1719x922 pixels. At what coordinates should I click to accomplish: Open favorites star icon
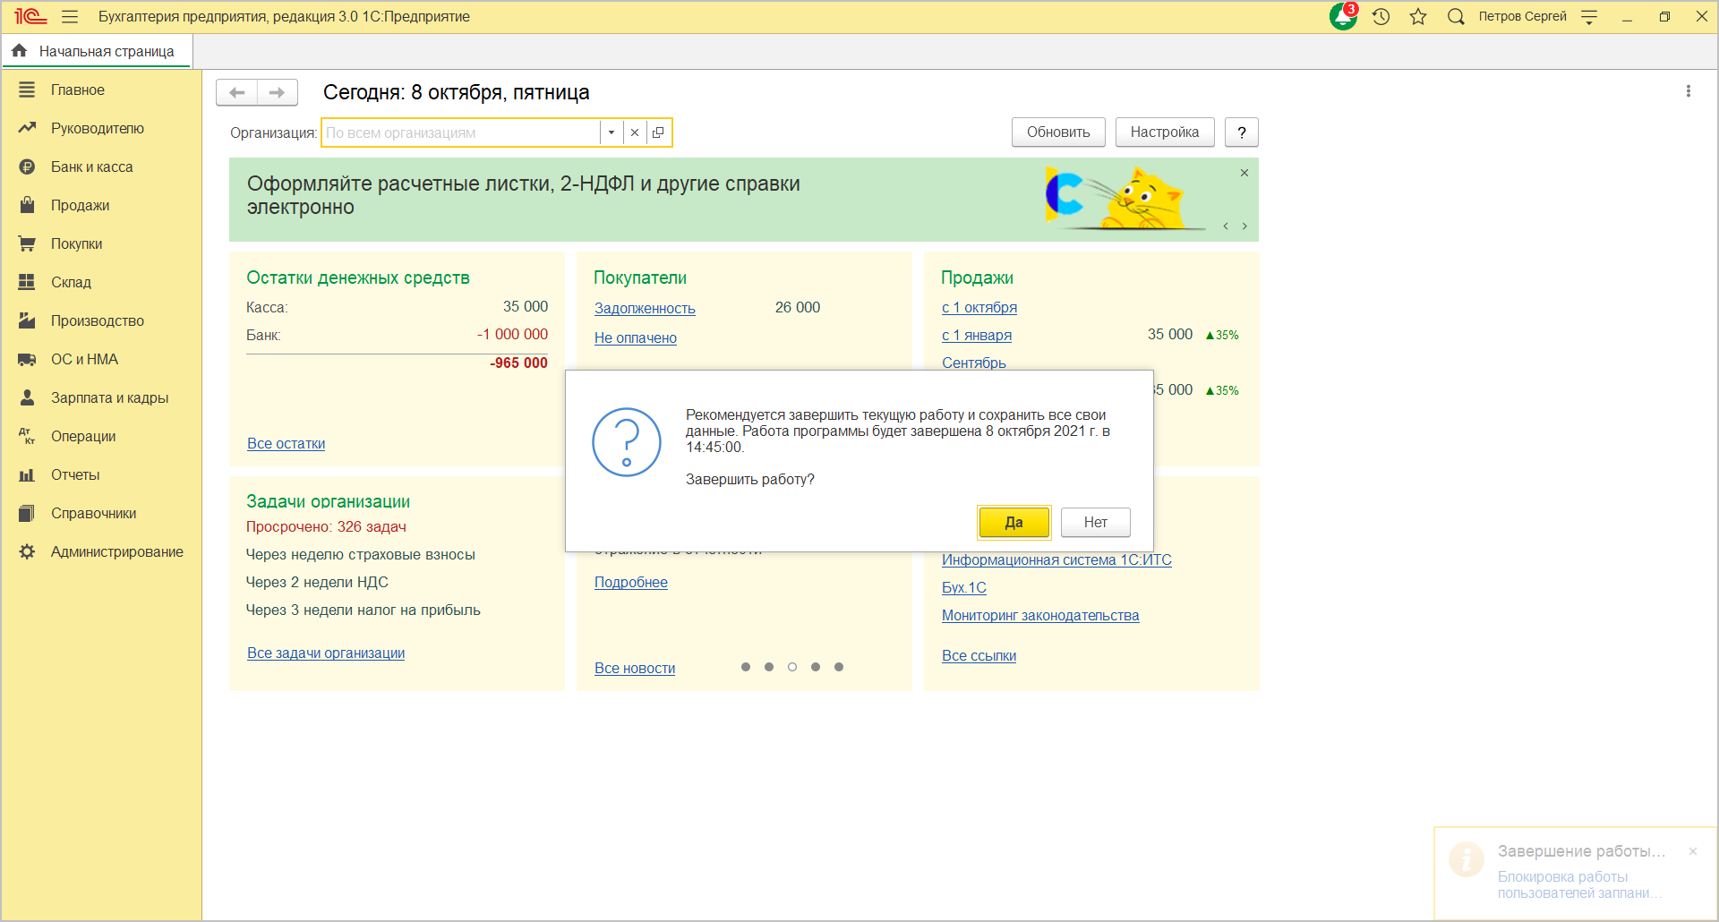(1418, 17)
